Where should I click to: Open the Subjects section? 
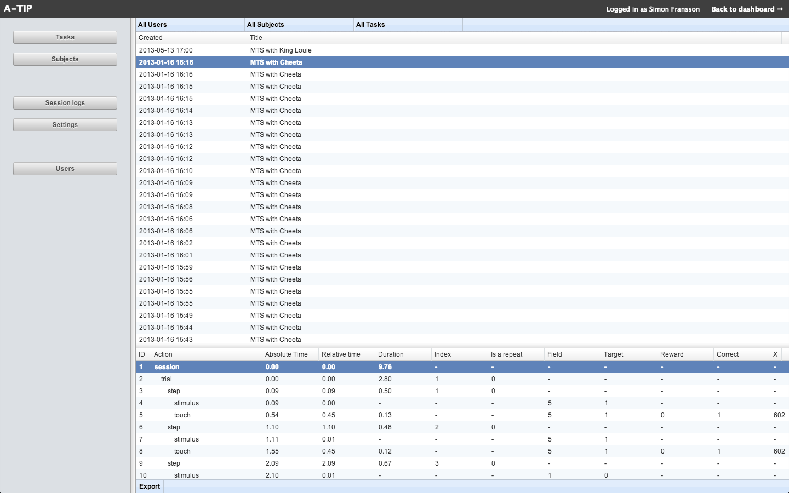65,59
